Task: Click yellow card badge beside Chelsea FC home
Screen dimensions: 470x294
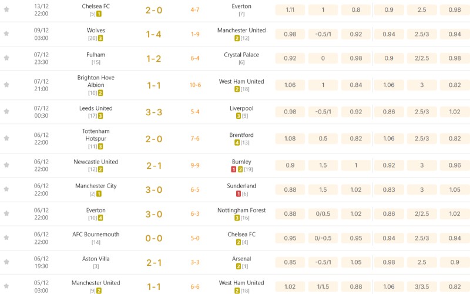Action: pyautogui.click(x=99, y=14)
